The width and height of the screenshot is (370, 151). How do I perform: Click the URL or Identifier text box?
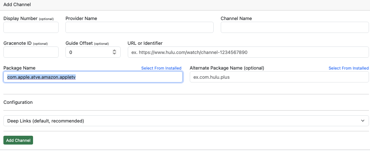pyautogui.click(x=248, y=52)
